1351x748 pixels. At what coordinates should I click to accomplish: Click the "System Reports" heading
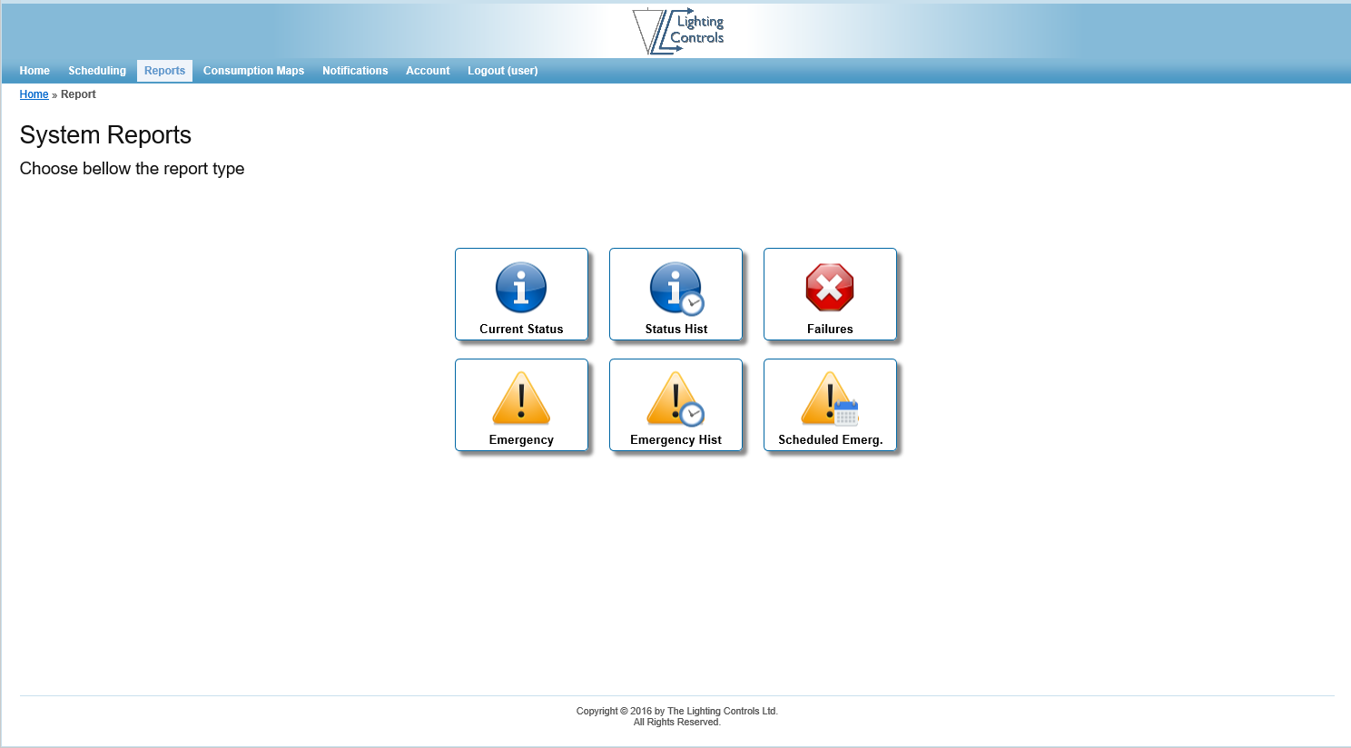105,135
